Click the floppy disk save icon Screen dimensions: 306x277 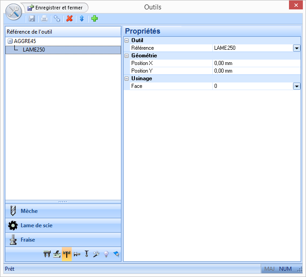[32, 18]
